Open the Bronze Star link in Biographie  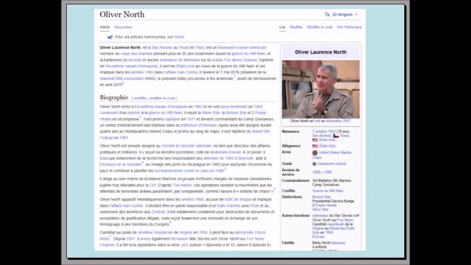[x=236, y=113]
